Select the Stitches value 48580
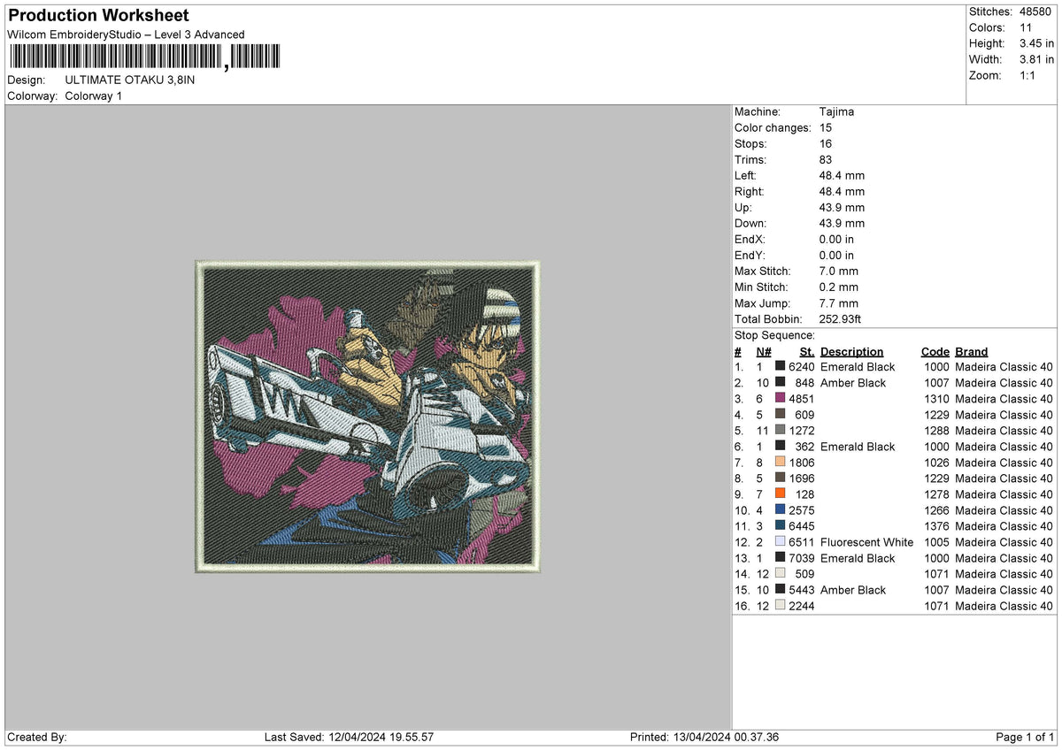 (x=1037, y=11)
